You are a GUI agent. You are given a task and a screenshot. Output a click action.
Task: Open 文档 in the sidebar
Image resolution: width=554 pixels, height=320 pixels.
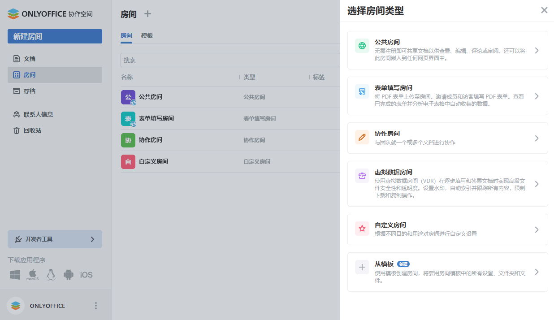click(55, 59)
